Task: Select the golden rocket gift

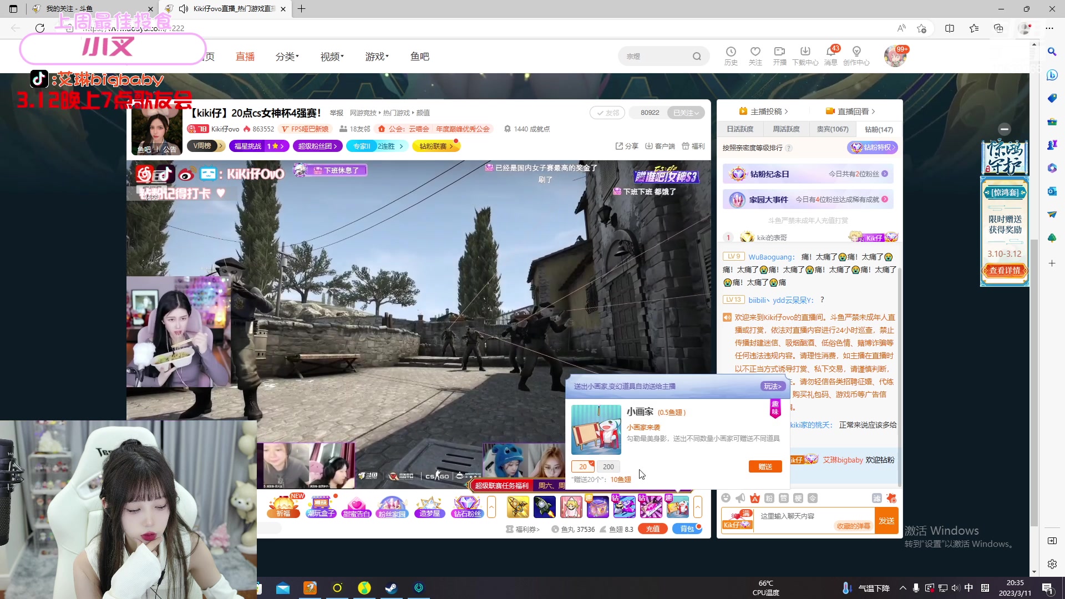Action: (518, 507)
